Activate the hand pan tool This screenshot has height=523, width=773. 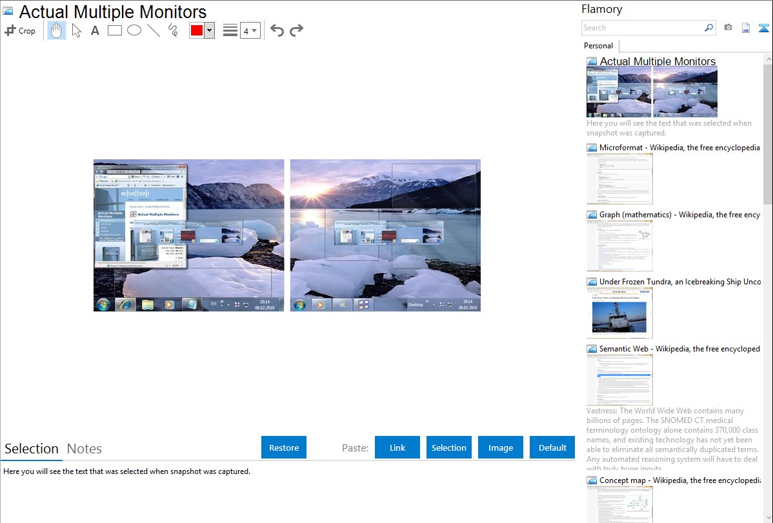(x=57, y=30)
